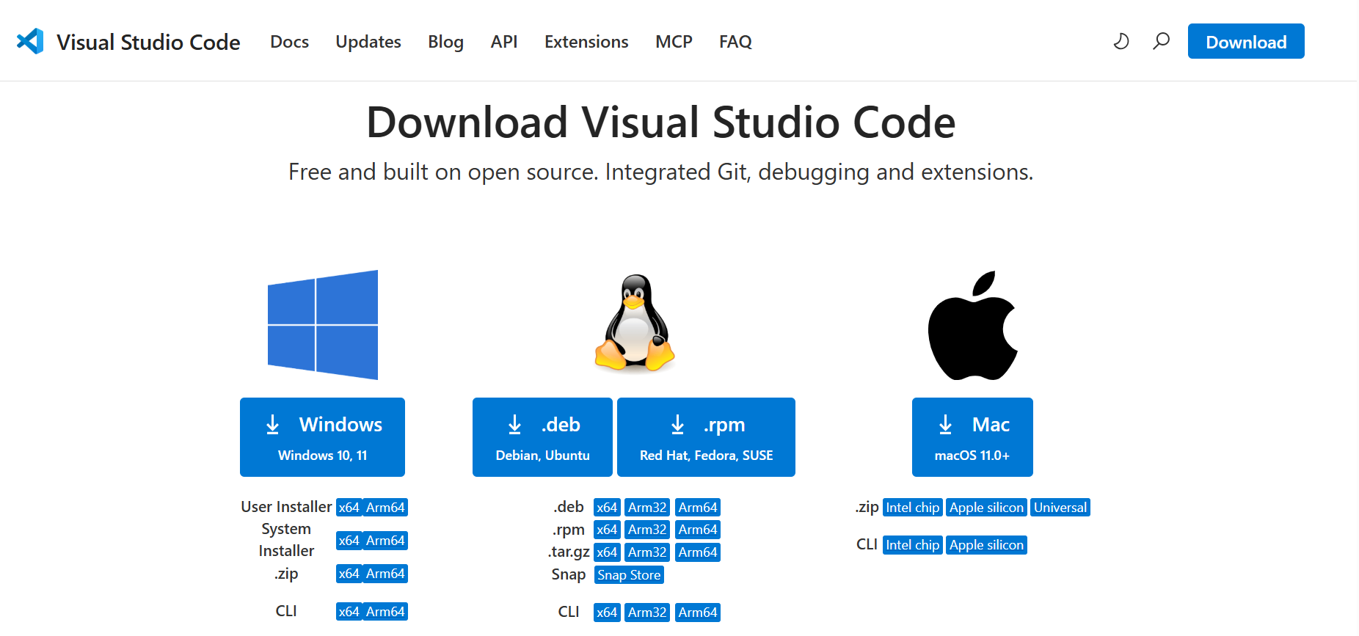Image resolution: width=1359 pixels, height=636 pixels.
Task: Select Linux .tar.gz x64 download
Action: click(x=607, y=552)
